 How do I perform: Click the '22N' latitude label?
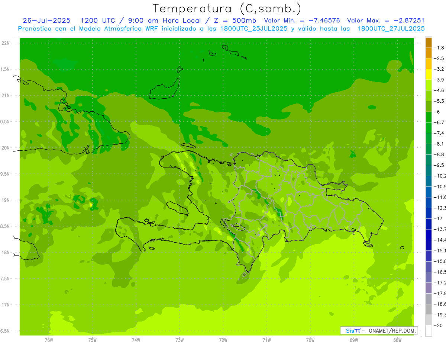6,43
